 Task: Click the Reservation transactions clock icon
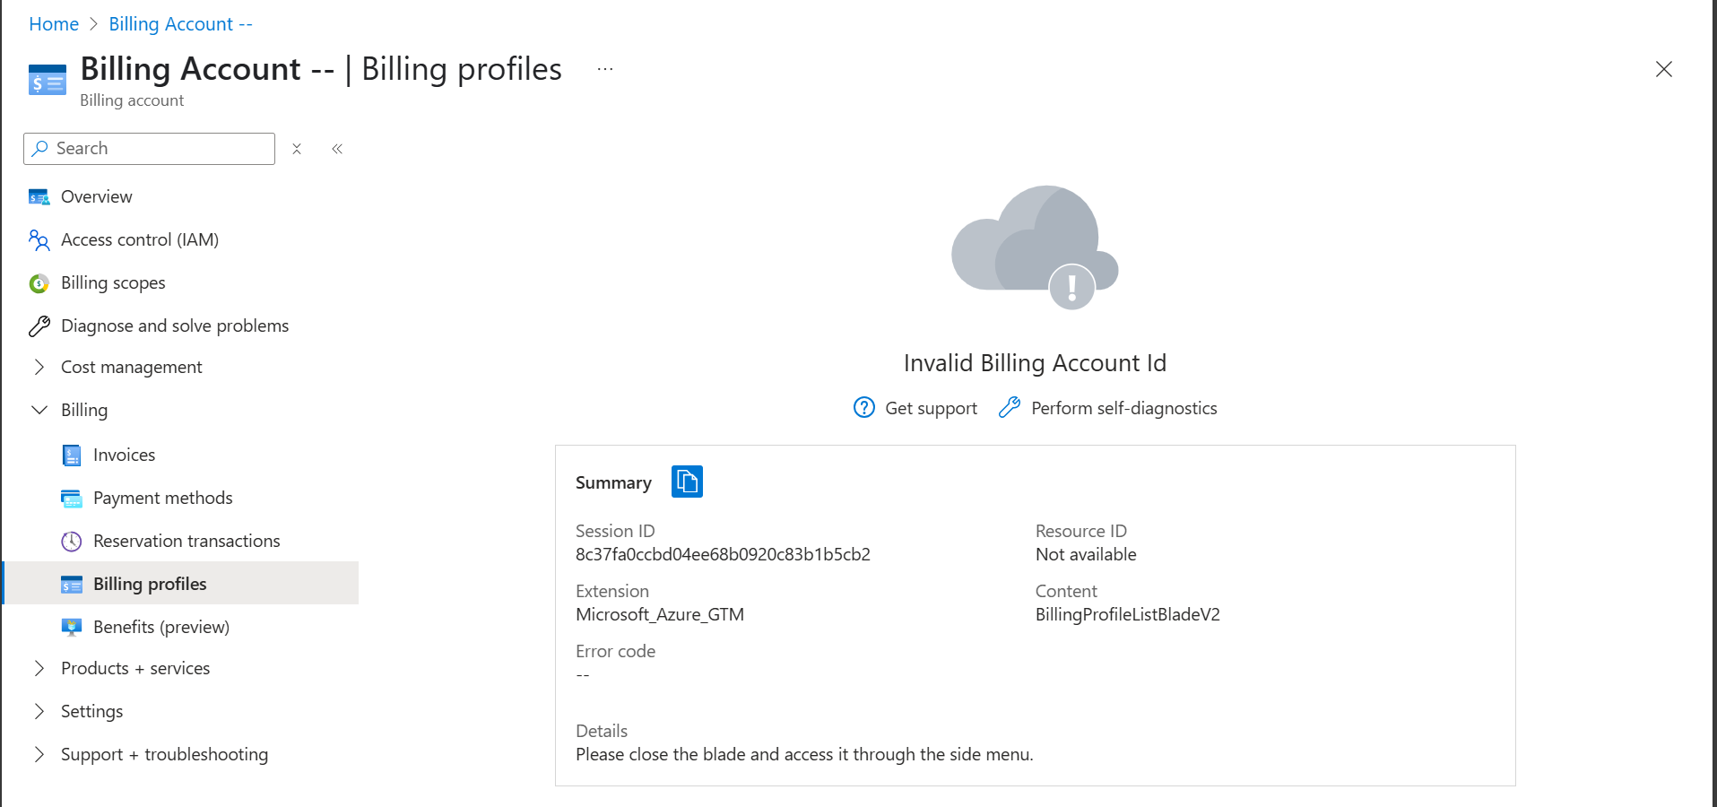tap(72, 542)
